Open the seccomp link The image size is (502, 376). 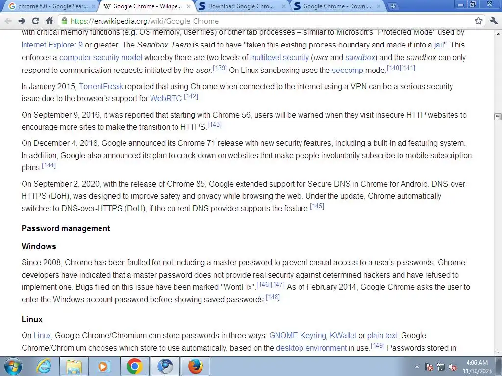(x=348, y=70)
